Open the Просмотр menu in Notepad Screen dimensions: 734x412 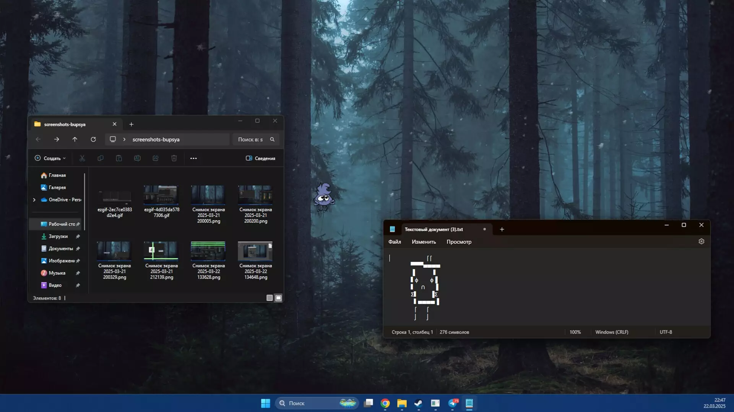pyautogui.click(x=459, y=242)
